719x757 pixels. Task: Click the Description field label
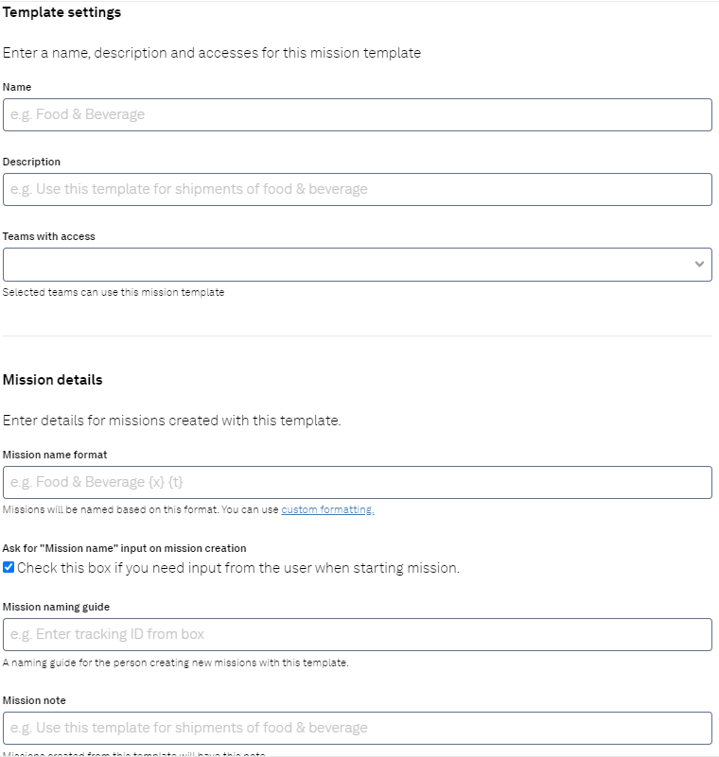[x=31, y=162]
